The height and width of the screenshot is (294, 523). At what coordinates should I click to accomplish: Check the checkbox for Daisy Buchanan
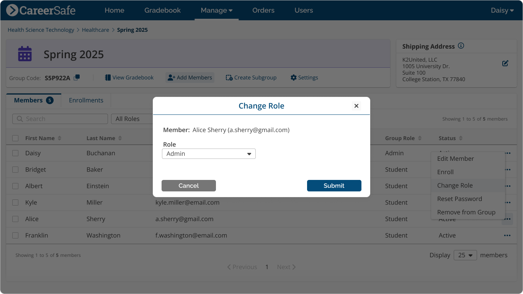(x=15, y=153)
